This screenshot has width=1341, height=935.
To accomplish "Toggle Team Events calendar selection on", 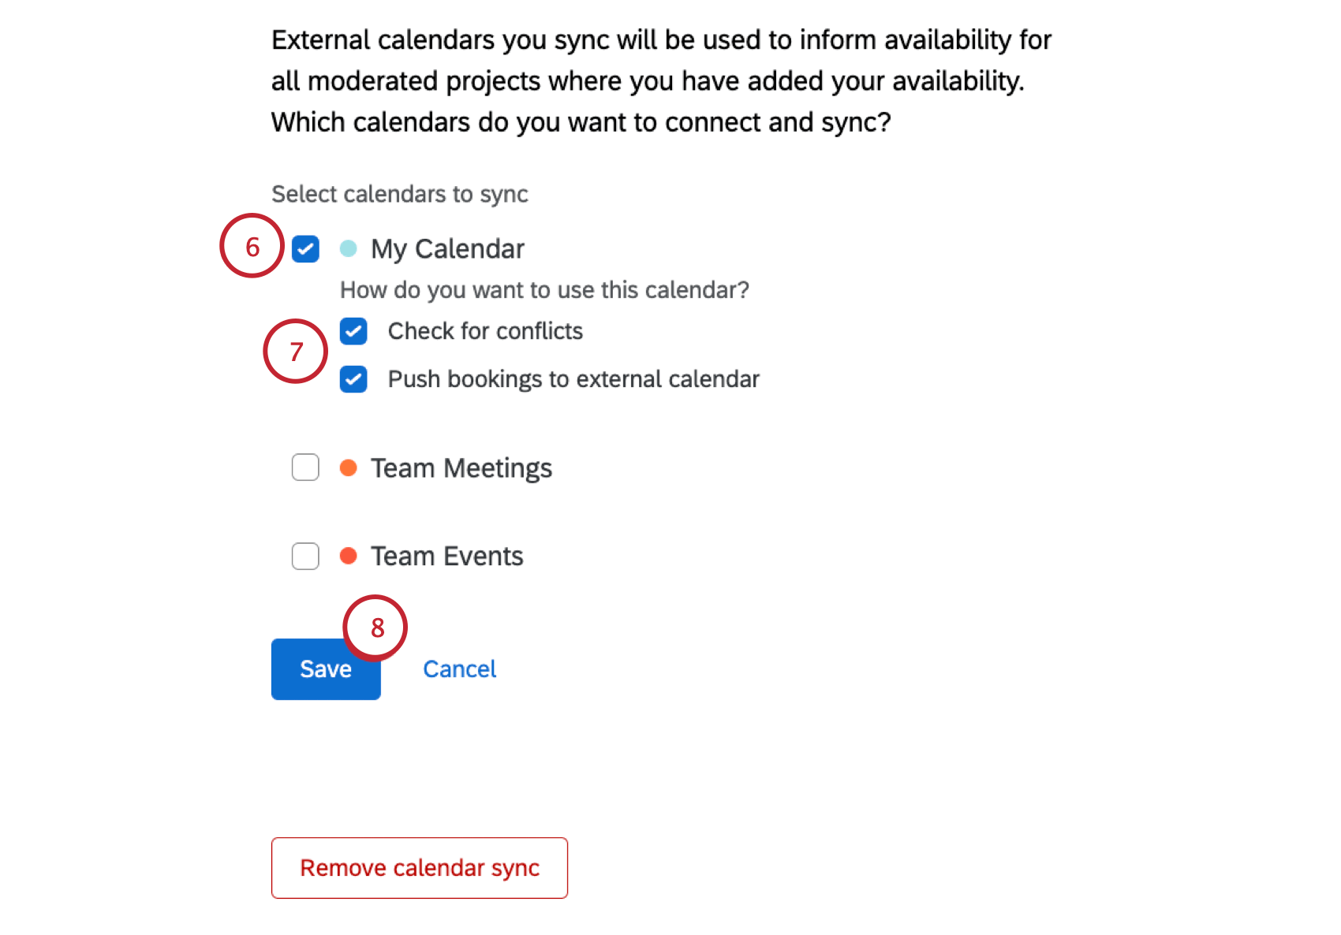I will (x=304, y=556).
